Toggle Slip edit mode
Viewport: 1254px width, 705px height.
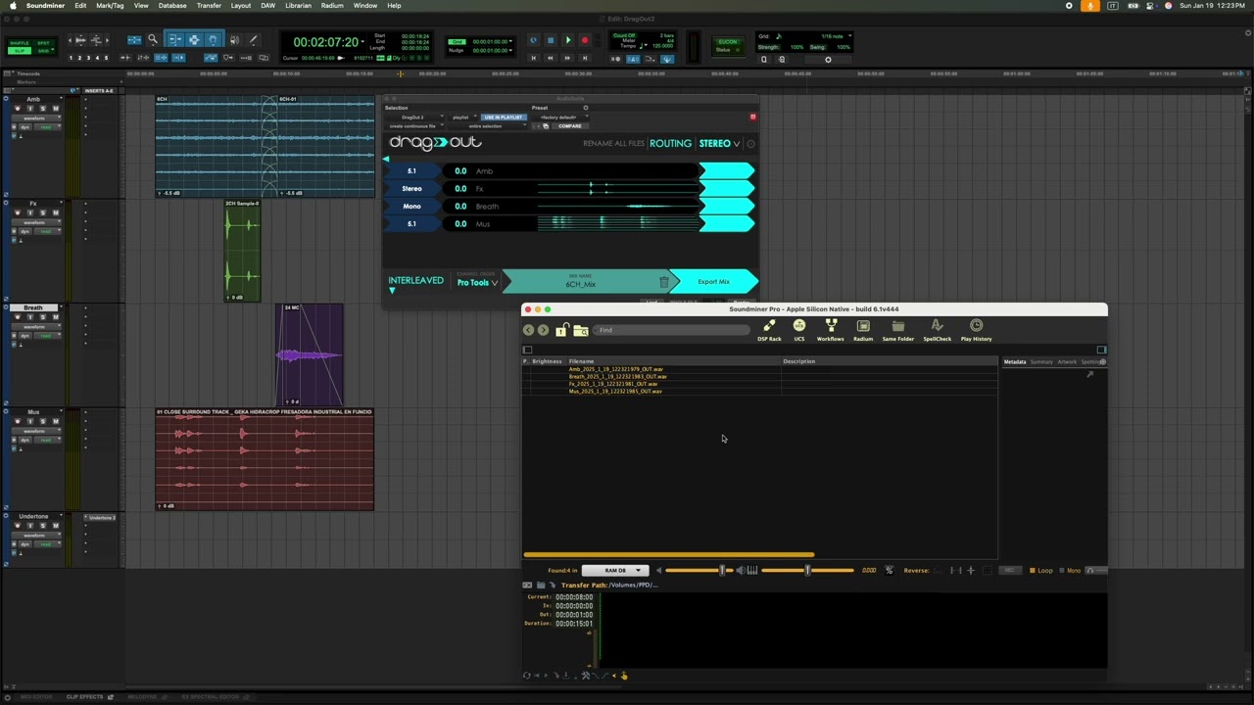(19, 50)
